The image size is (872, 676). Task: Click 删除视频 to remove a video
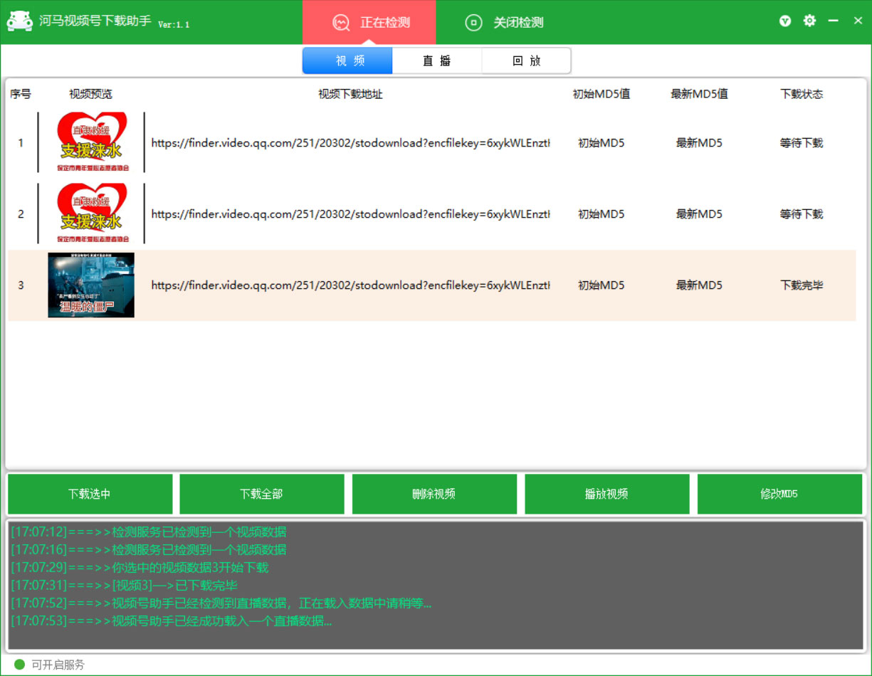coord(434,493)
